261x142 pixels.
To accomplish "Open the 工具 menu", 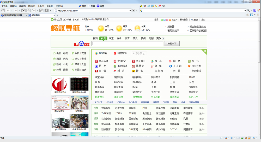I will point(41,6).
